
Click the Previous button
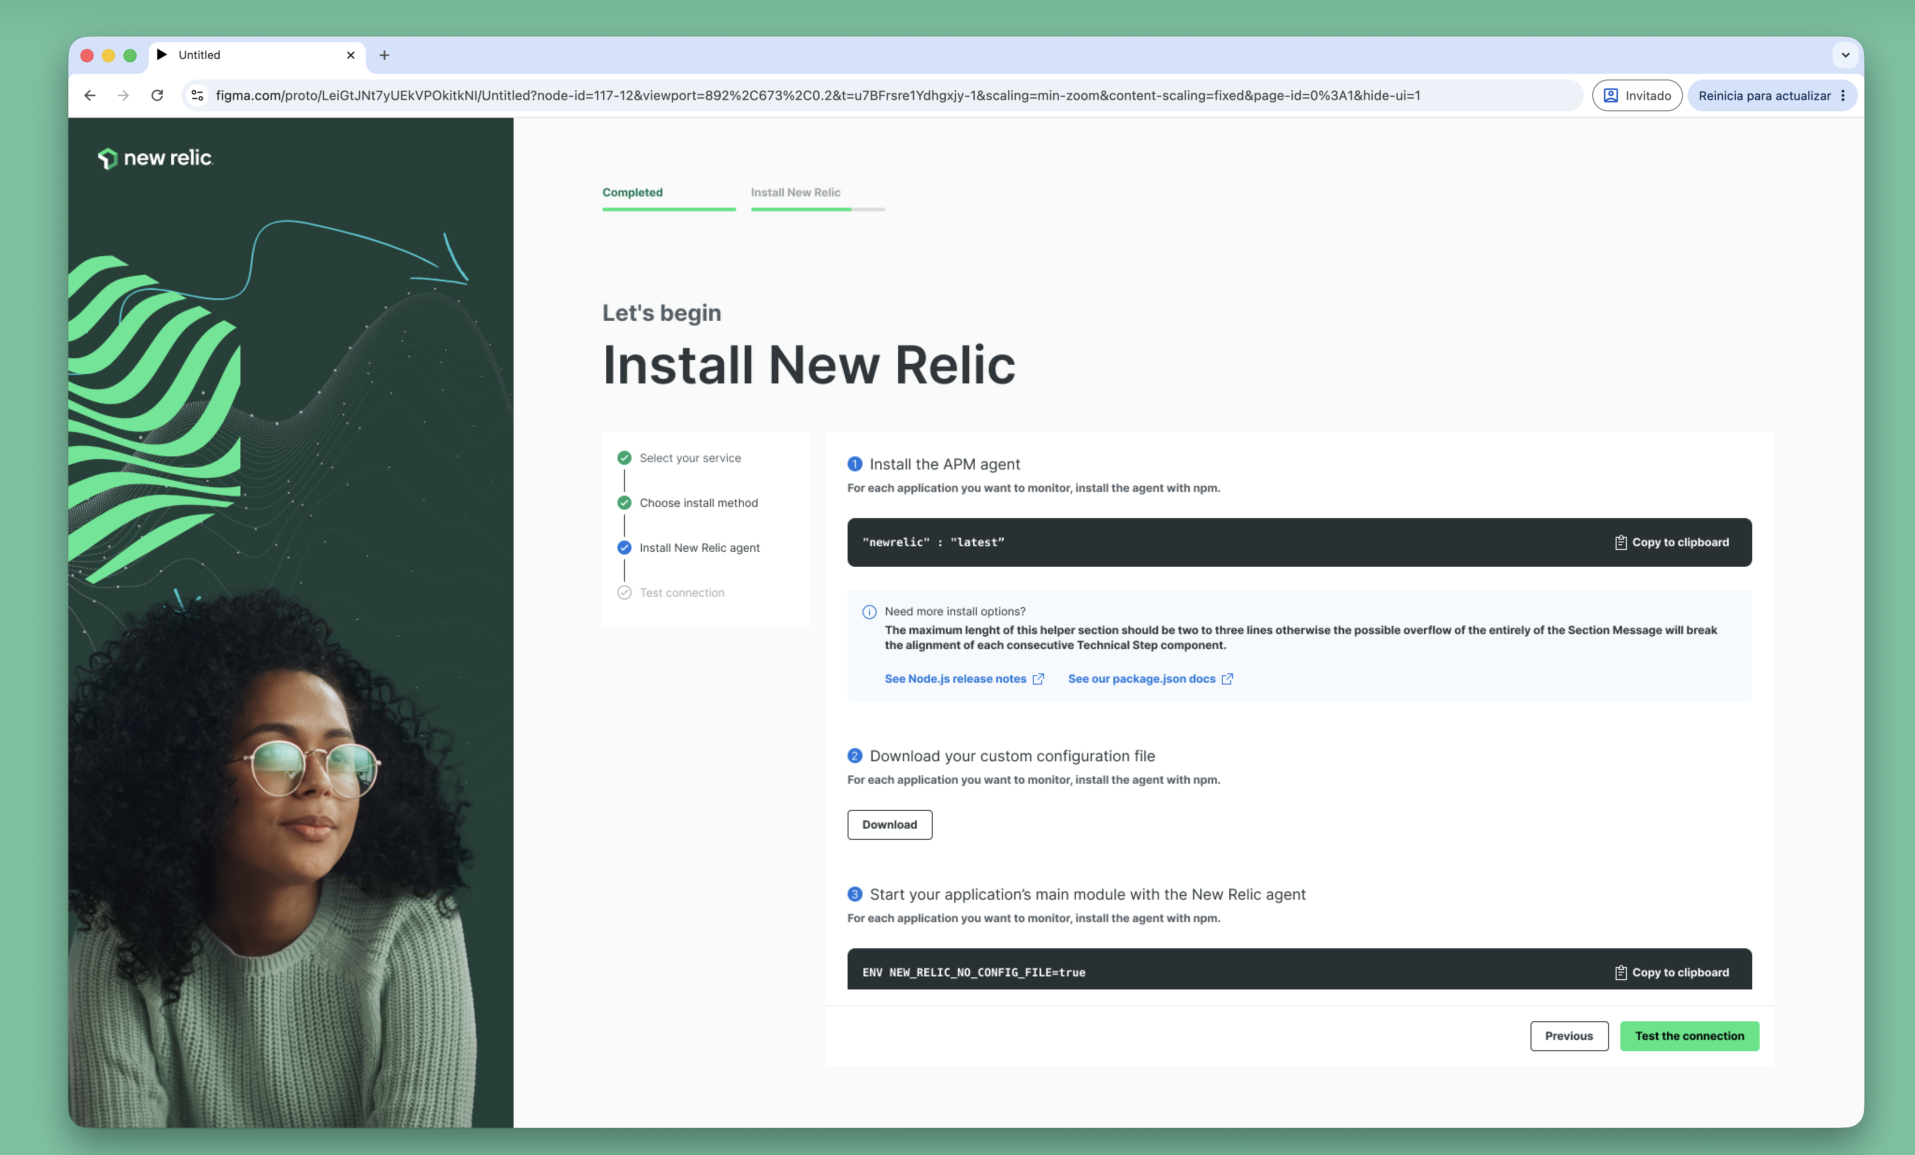coord(1569,1036)
